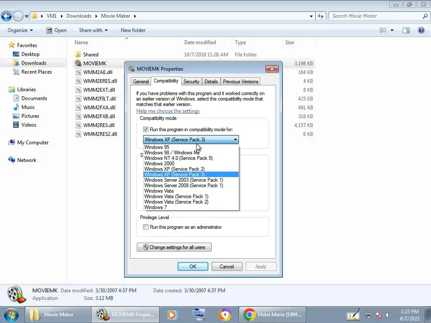431x323 pixels.
Task: Select the WMM2FXA.dll file
Action: point(99,107)
